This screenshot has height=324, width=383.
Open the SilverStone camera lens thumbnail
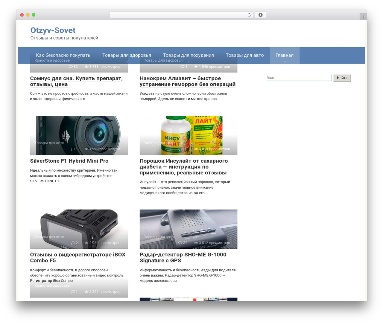coord(79,135)
